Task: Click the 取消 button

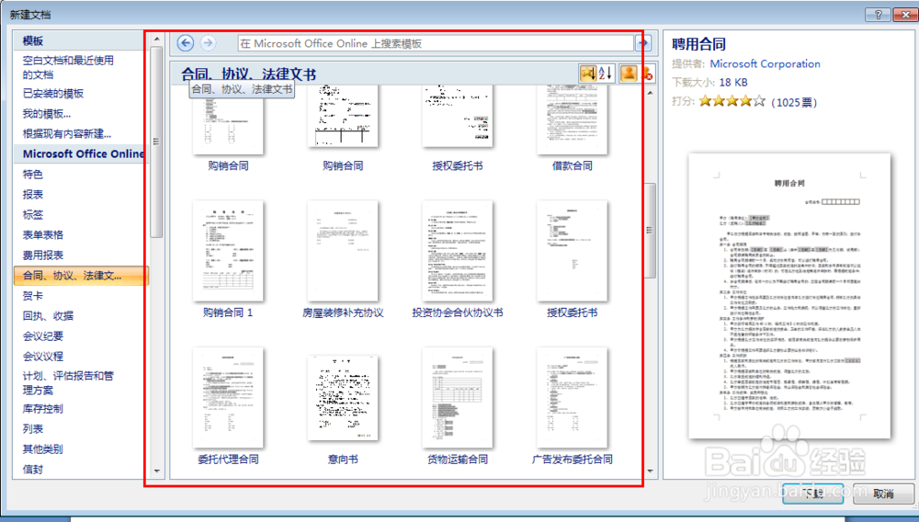Action: tap(883, 494)
